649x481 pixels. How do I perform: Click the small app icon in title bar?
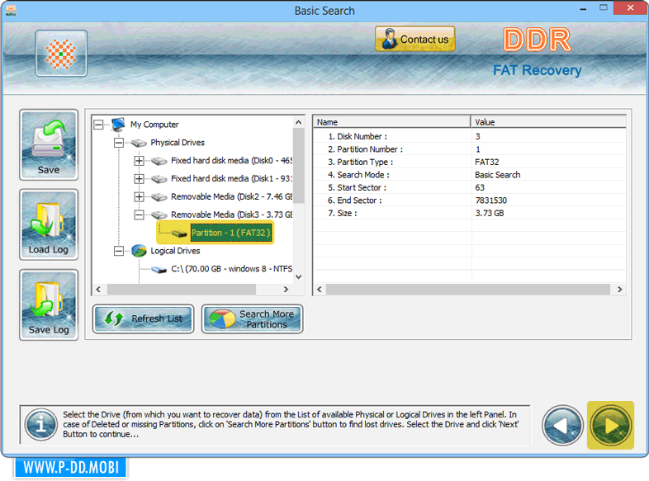(11, 11)
